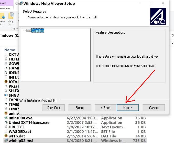Click the setup installer icon in title bar

tap(21, 3)
